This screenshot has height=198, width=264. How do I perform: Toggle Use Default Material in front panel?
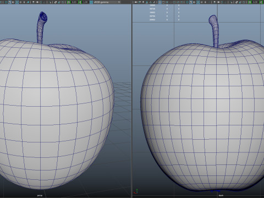pos(194,2)
